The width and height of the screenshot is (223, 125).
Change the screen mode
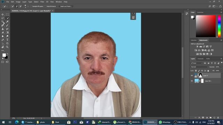(7, 62)
